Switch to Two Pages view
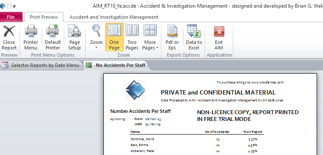323x155 pixels. (x=132, y=37)
